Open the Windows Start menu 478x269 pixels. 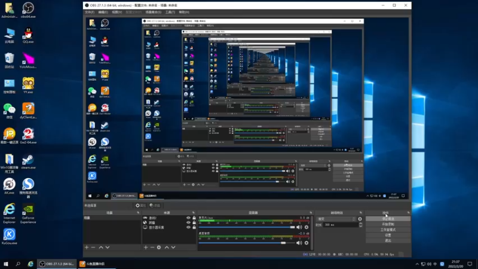coord(6,264)
